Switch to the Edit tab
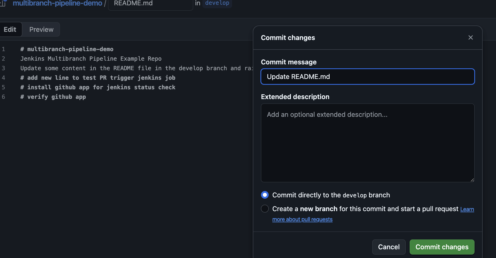The width and height of the screenshot is (496, 258). pyautogui.click(x=10, y=29)
